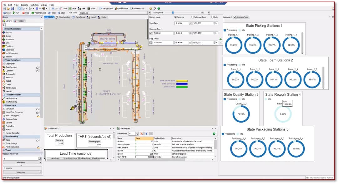Collapse the Task Executers library group
Viewport: 339px width, 184px height.
coord(4,60)
